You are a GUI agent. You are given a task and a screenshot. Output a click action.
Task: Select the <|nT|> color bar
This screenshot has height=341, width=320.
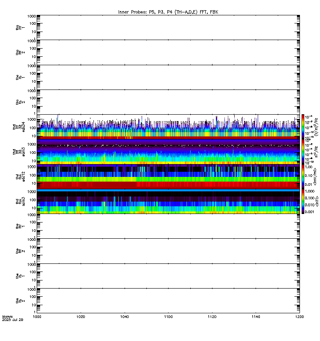pos(303,201)
